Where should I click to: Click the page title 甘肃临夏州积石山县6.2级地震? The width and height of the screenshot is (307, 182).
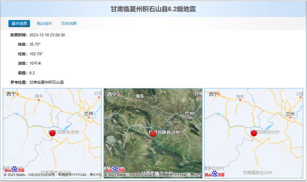click(153, 9)
